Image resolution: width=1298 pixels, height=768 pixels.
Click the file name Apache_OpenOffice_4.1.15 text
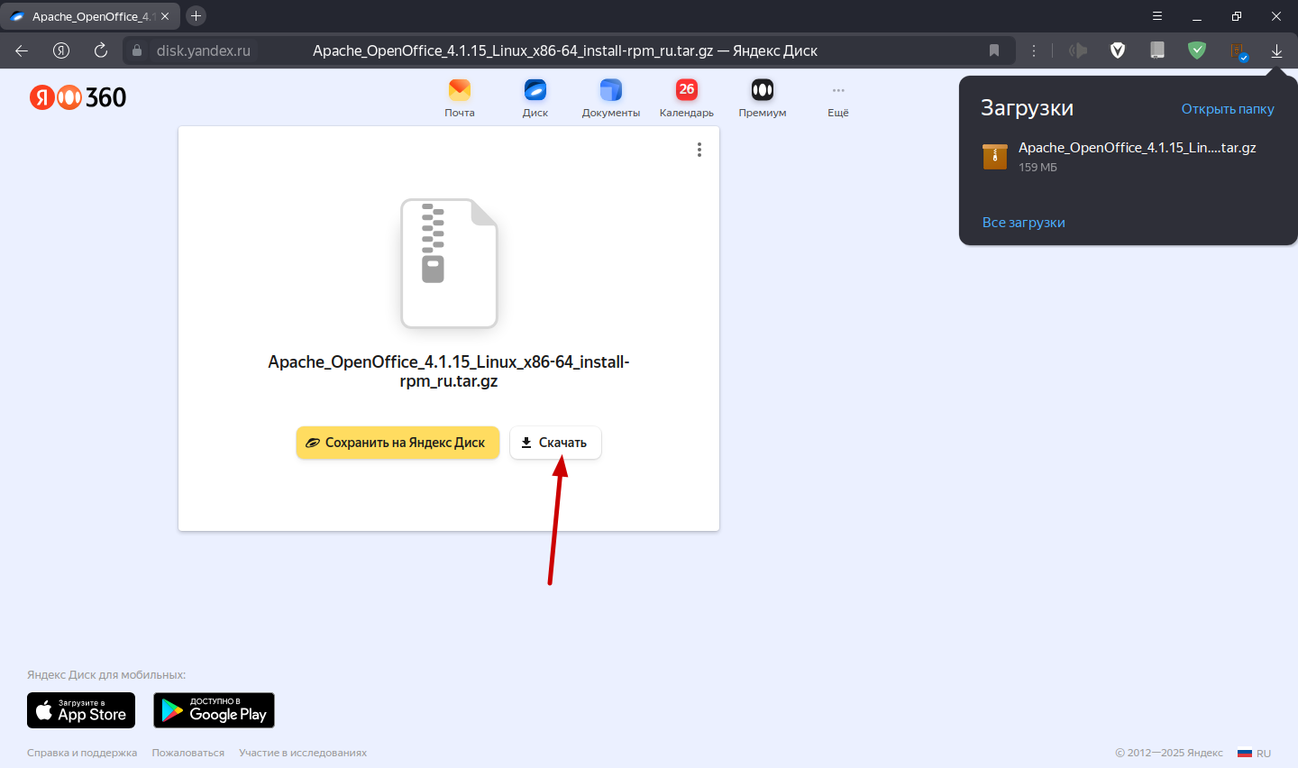click(449, 371)
